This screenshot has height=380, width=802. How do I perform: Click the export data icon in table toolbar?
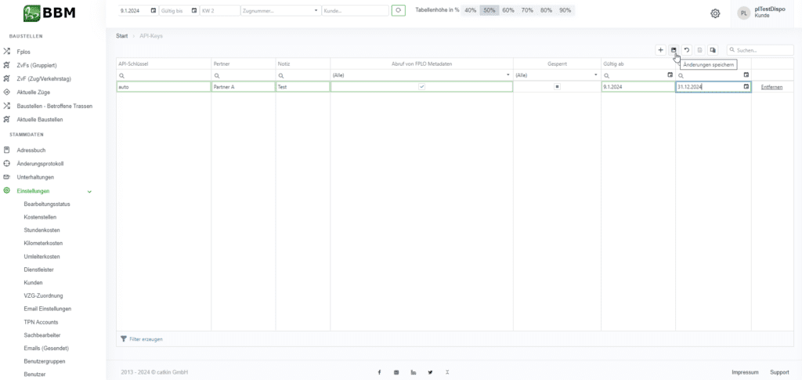click(712, 50)
